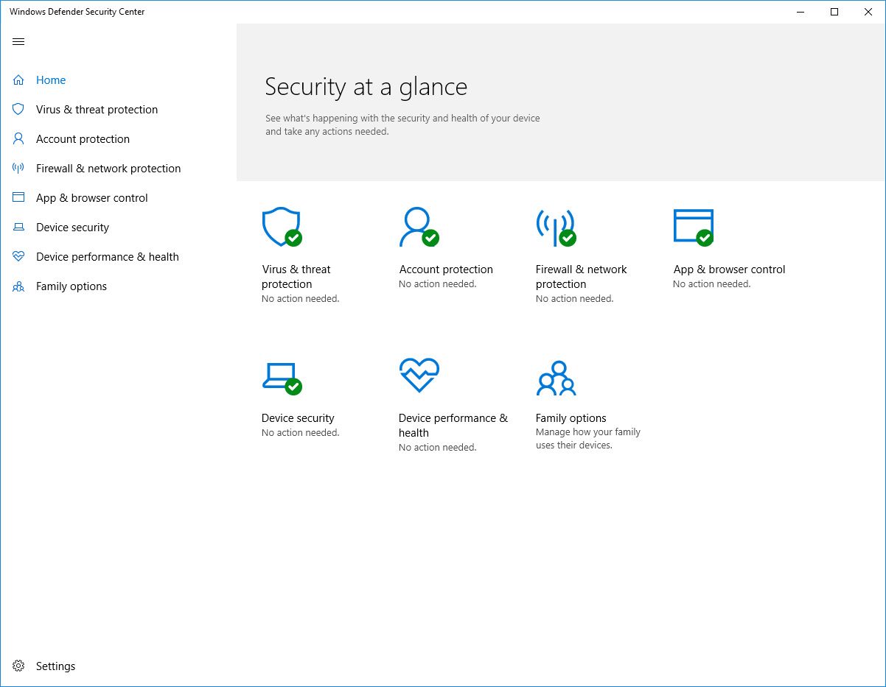
Task: Choose Device security in sidebar
Action: [x=72, y=227]
